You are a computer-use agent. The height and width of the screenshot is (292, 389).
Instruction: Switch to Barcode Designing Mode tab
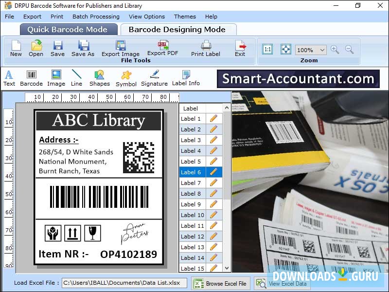click(x=178, y=29)
